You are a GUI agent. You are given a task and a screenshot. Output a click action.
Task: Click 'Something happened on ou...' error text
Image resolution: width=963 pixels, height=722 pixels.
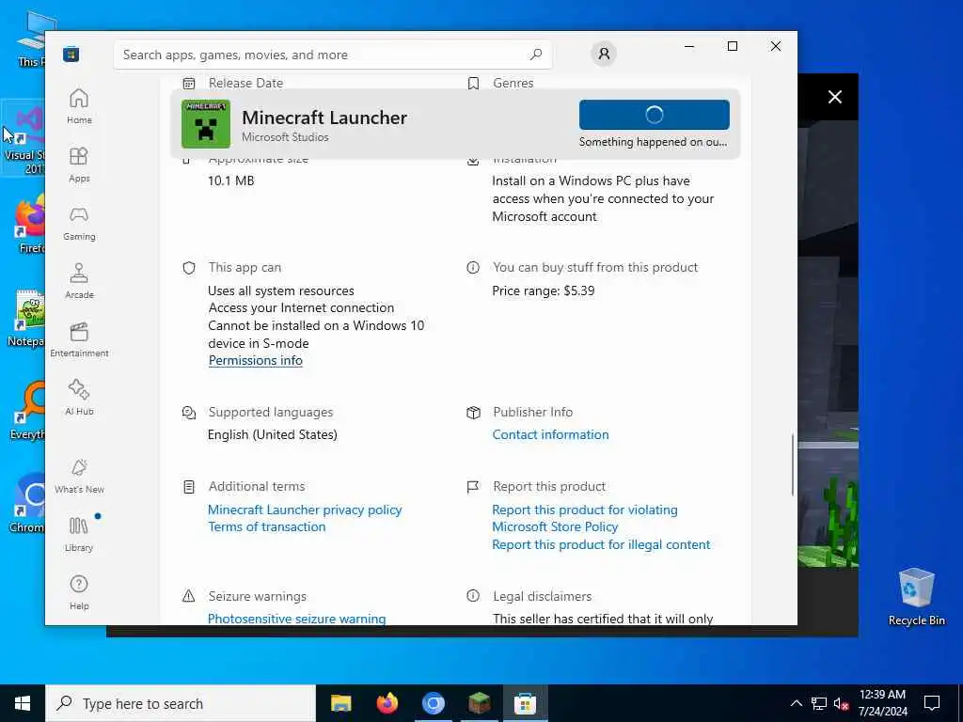(x=653, y=142)
